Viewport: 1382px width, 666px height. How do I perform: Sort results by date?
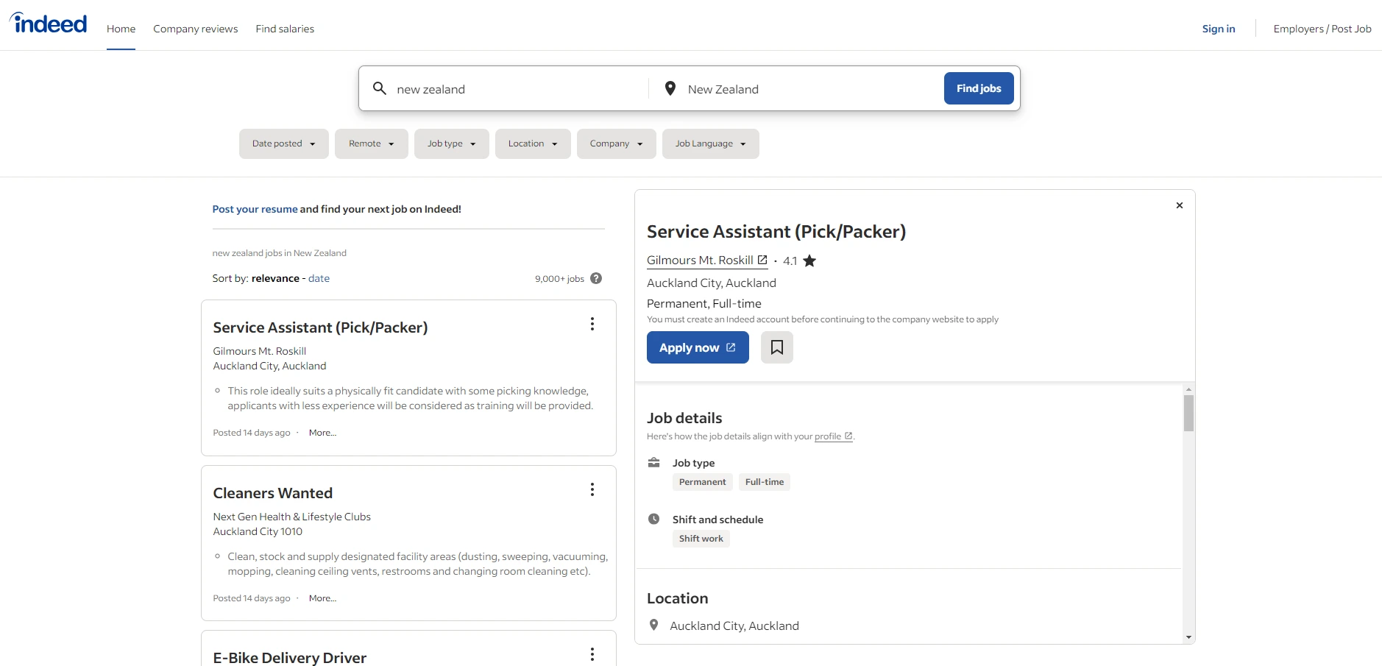click(x=319, y=278)
